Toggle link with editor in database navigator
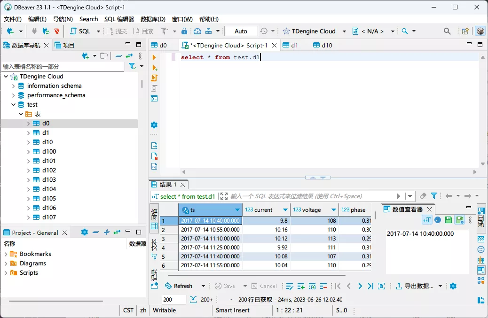 (129, 56)
